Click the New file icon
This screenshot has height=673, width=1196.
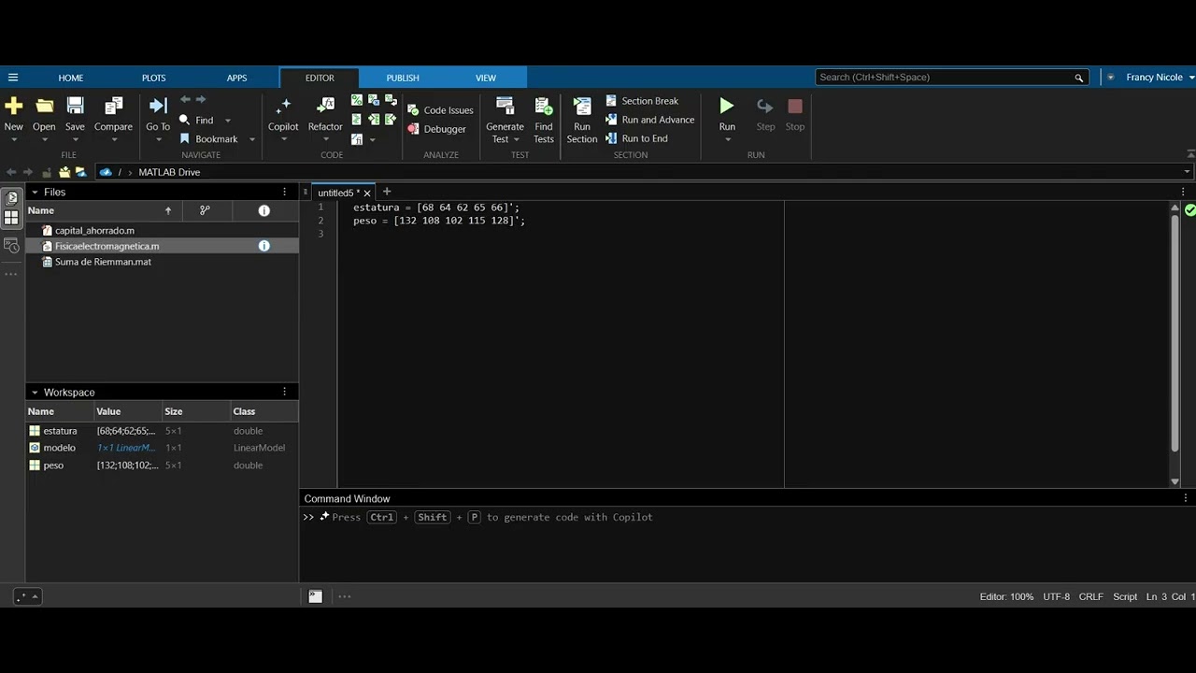tap(13, 106)
